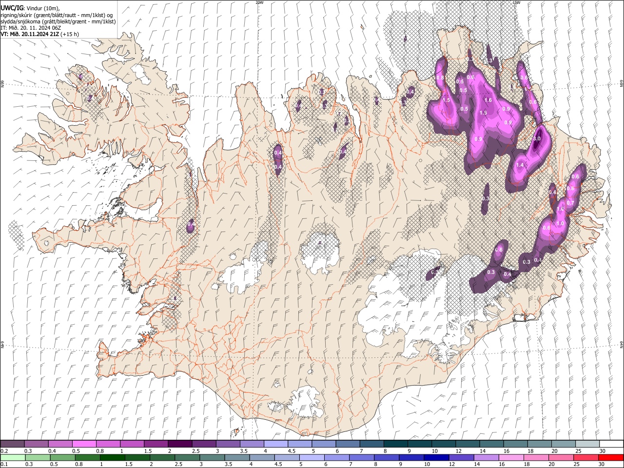
Task: Click the 3.0 precipitation value on the map
Action: pyautogui.click(x=537, y=139)
